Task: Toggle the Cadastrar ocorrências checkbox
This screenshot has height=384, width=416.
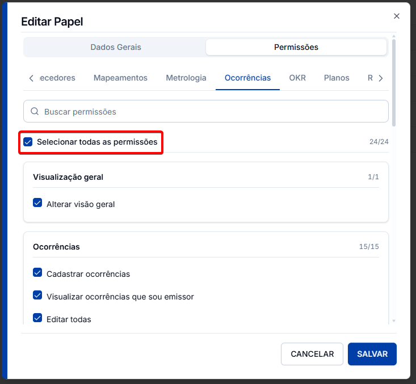Action: [37, 272]
